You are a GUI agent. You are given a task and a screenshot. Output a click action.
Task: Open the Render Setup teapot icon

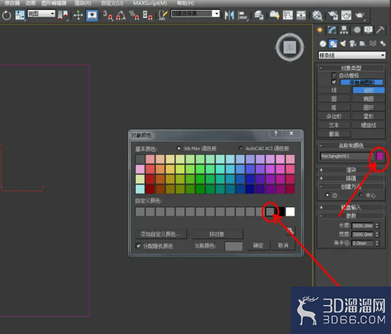coord(333,15)
